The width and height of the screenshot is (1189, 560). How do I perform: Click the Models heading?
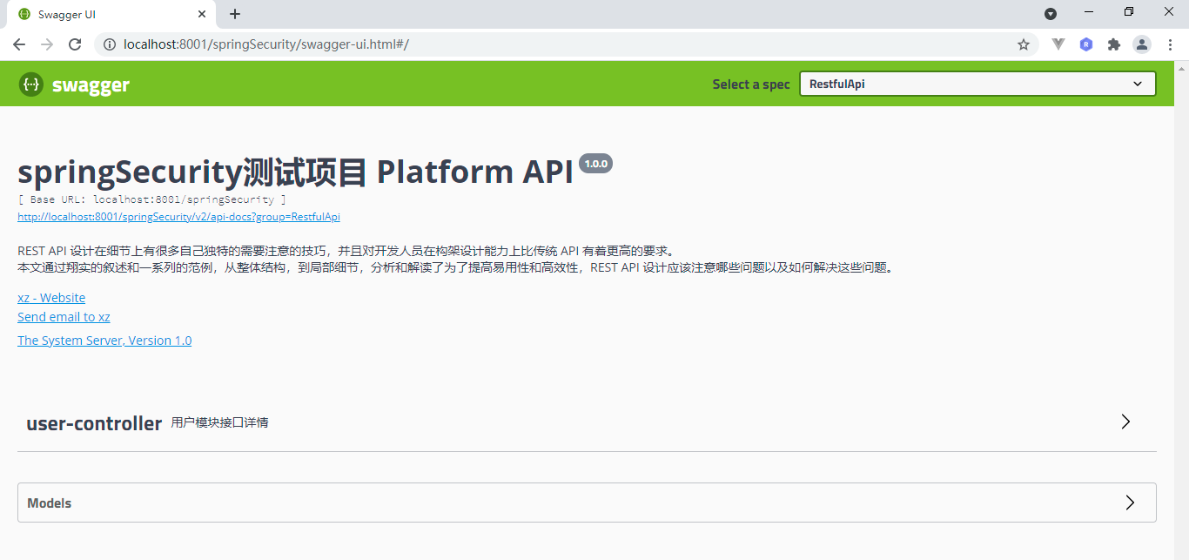click(x=50, y=503)
